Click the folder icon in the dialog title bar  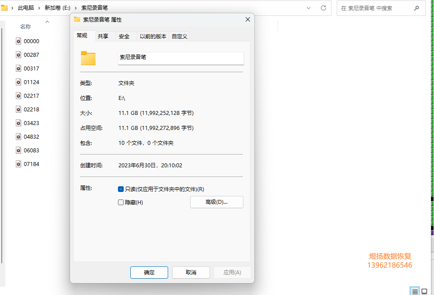[77, 19]
